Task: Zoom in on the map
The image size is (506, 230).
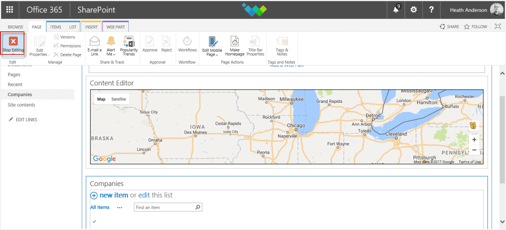Action: point(474,140)
